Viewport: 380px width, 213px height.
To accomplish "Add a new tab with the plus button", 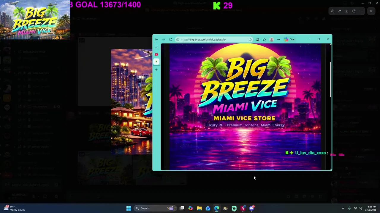I will [156, 70].
